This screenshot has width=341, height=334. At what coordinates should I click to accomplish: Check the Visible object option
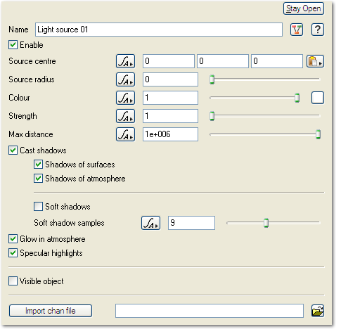(13, 281)
